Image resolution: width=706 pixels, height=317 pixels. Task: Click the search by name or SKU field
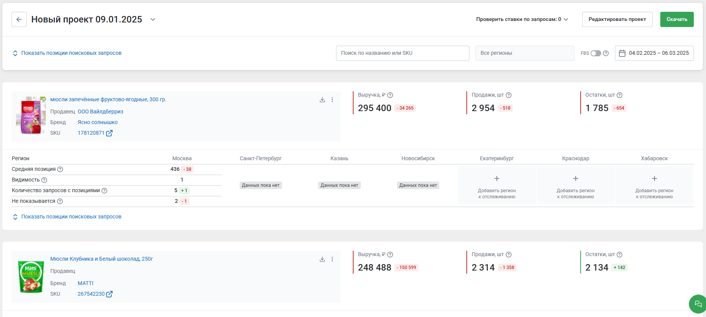coord(402,53)
